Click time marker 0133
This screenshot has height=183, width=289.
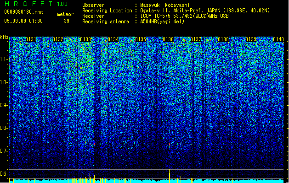pos(86,39)
